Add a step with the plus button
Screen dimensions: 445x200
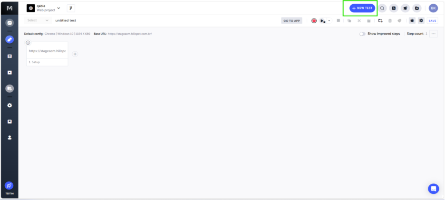(75, 54)
